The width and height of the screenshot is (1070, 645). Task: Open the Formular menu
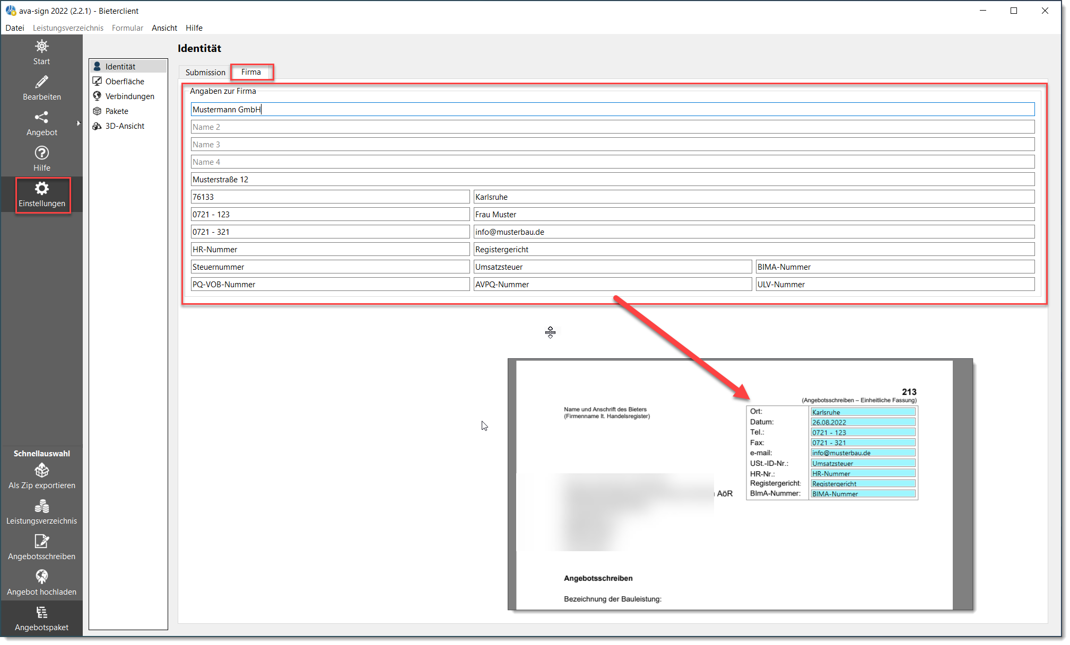tap(127, 28)
